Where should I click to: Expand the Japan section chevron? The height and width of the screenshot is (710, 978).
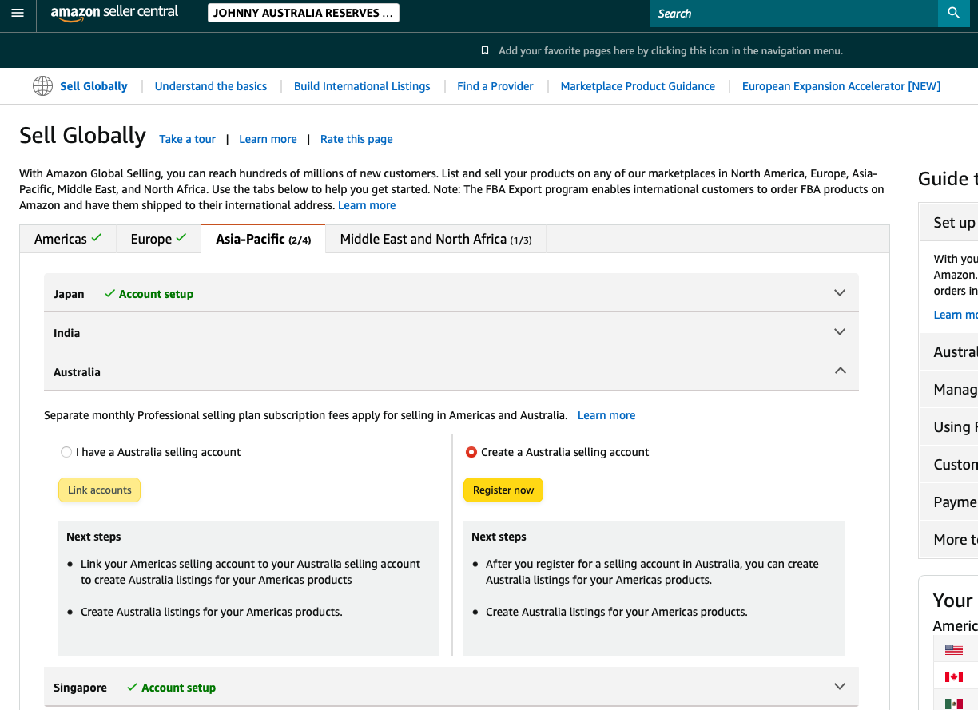(x=840, y=293)
